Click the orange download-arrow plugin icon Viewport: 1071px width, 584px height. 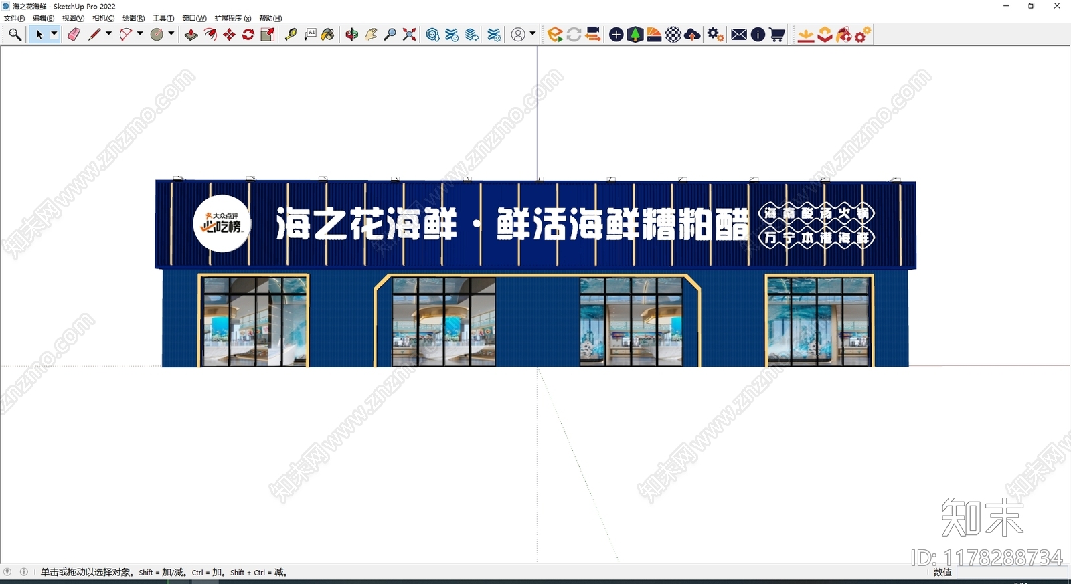click(806, 35)
